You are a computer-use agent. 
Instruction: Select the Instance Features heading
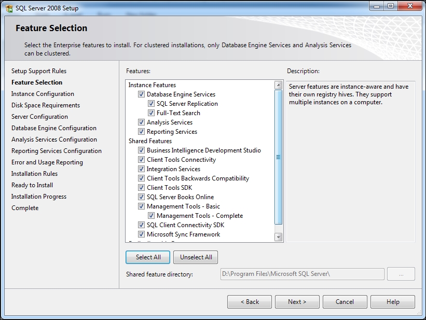152,85
